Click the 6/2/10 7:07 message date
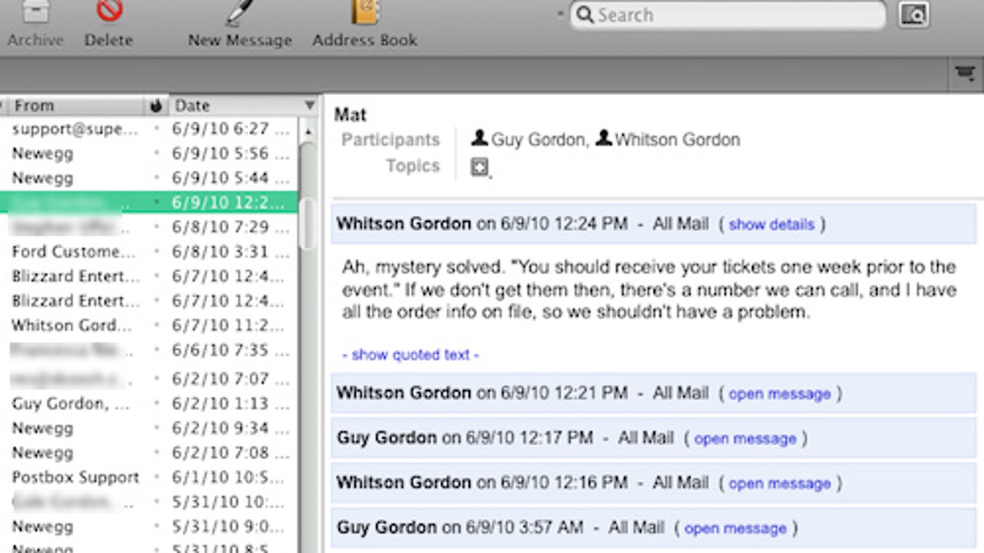This screenshot has height=553, width=984. [230, 379]
